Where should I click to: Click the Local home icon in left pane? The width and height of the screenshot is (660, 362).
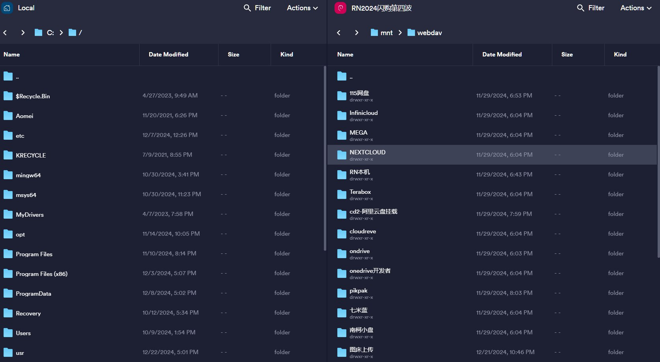(7, 8)
